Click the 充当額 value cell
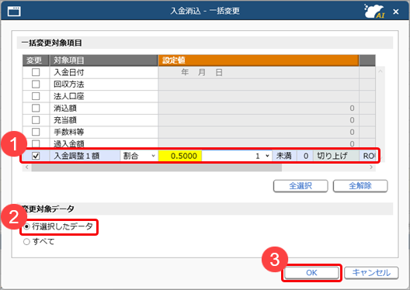Viewport: 410px width, 290px height. point(259,120)
